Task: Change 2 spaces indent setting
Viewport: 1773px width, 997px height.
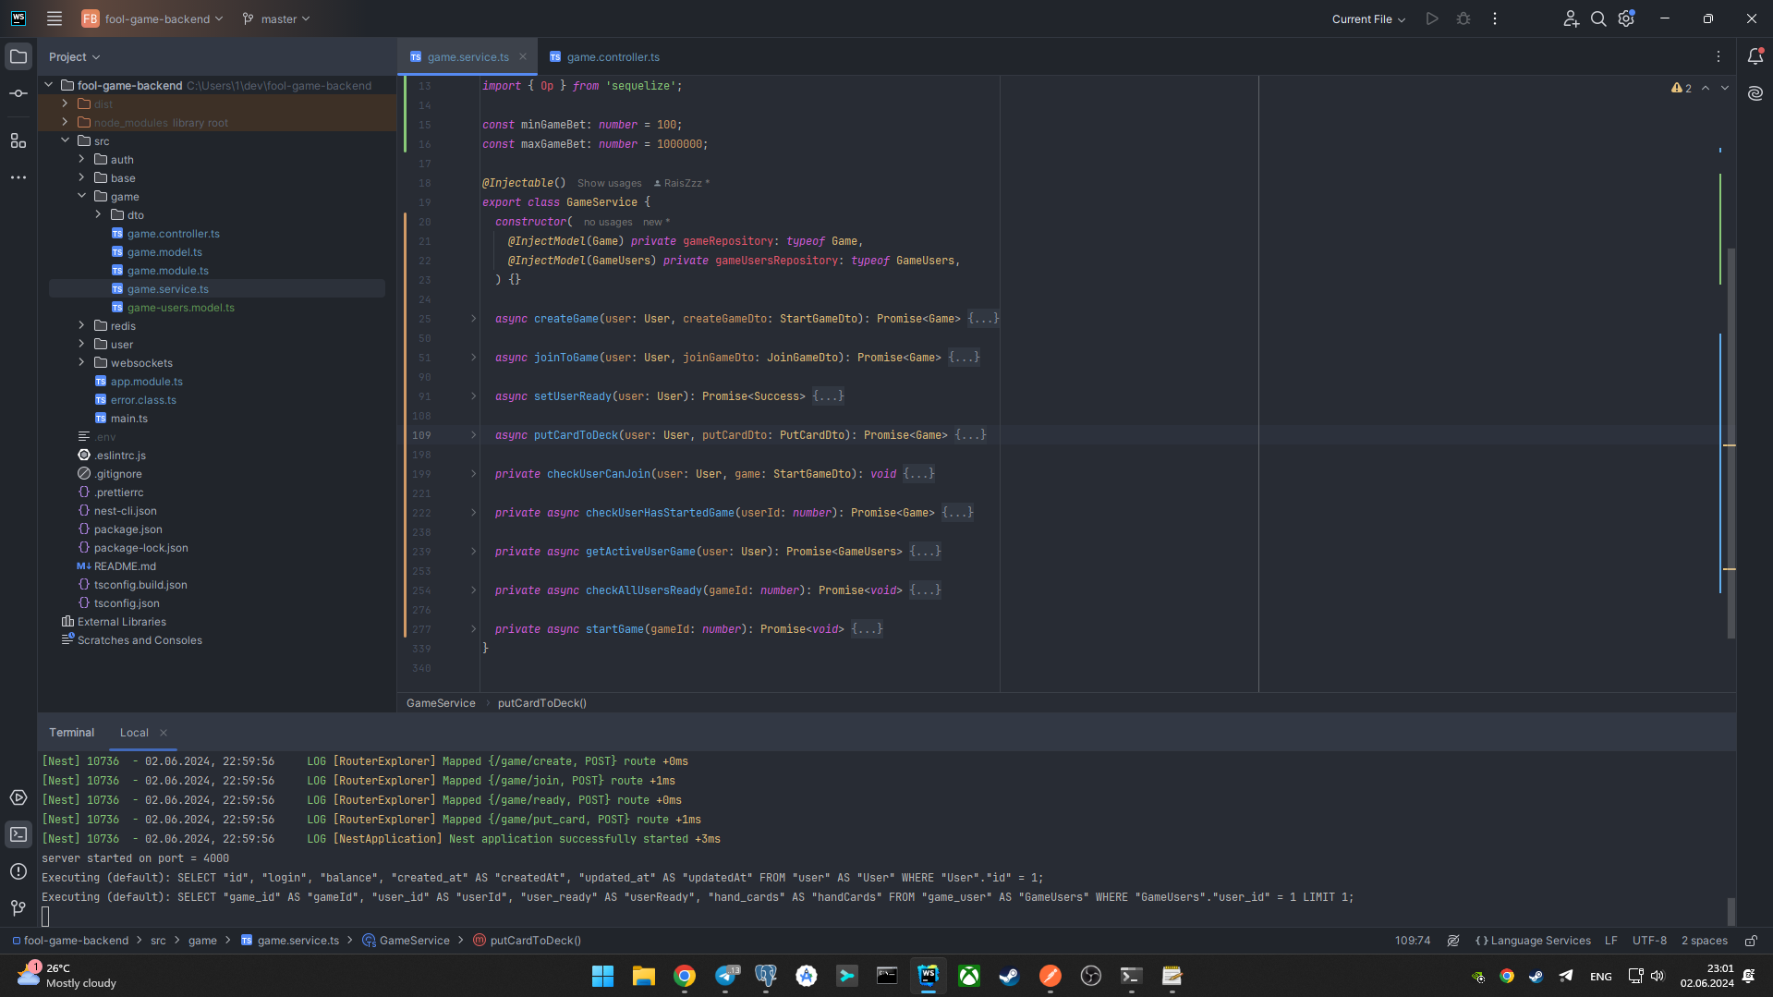Action: click(1704, 941)
